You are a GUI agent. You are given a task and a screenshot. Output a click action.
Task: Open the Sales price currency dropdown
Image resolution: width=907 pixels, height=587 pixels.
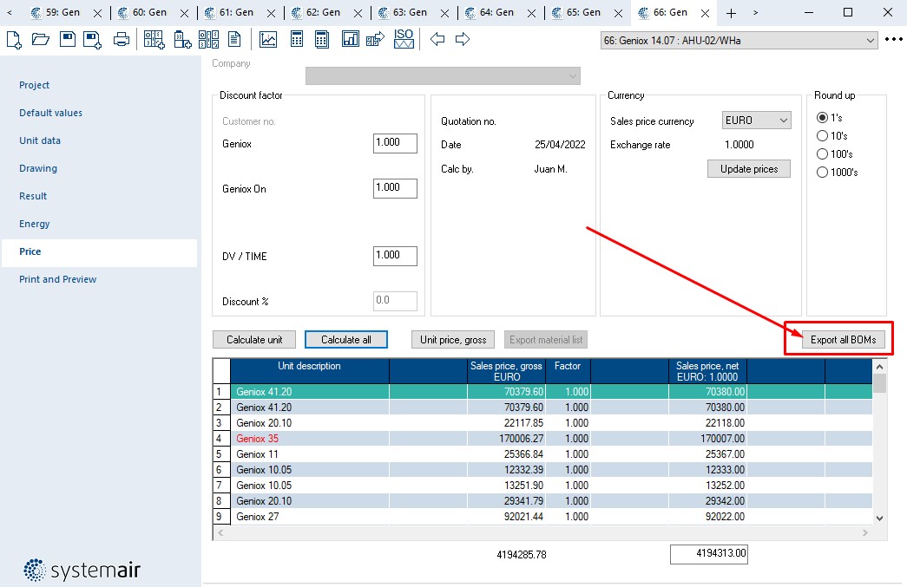[x=756, y=121]
